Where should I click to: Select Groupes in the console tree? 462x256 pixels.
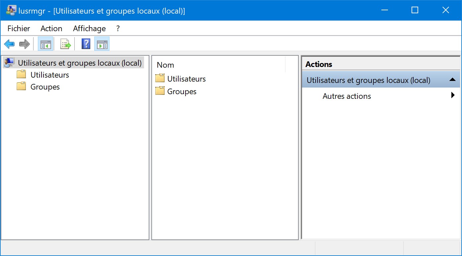pos(45,87)
